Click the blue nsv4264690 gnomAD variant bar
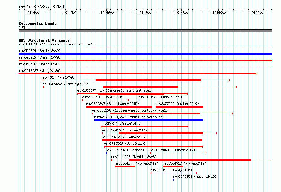Viewport: 281px width, 192px height. coord(149,120)
